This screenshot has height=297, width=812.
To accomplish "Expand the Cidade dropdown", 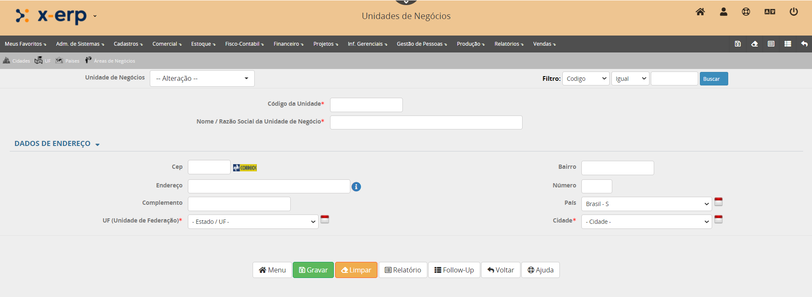I will (x=646, y=222).
